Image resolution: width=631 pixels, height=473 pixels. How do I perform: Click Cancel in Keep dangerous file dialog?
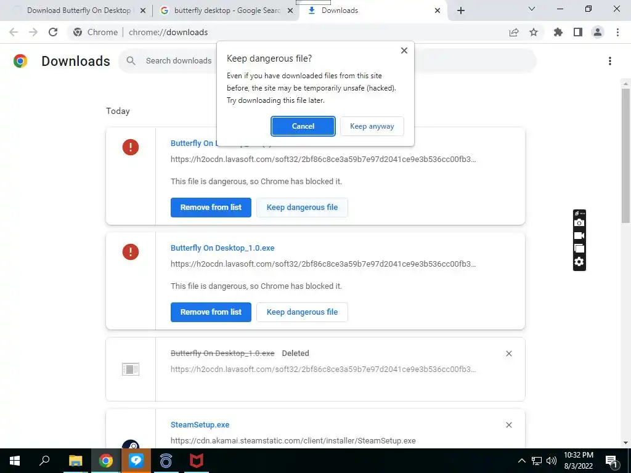coord(303,126)
